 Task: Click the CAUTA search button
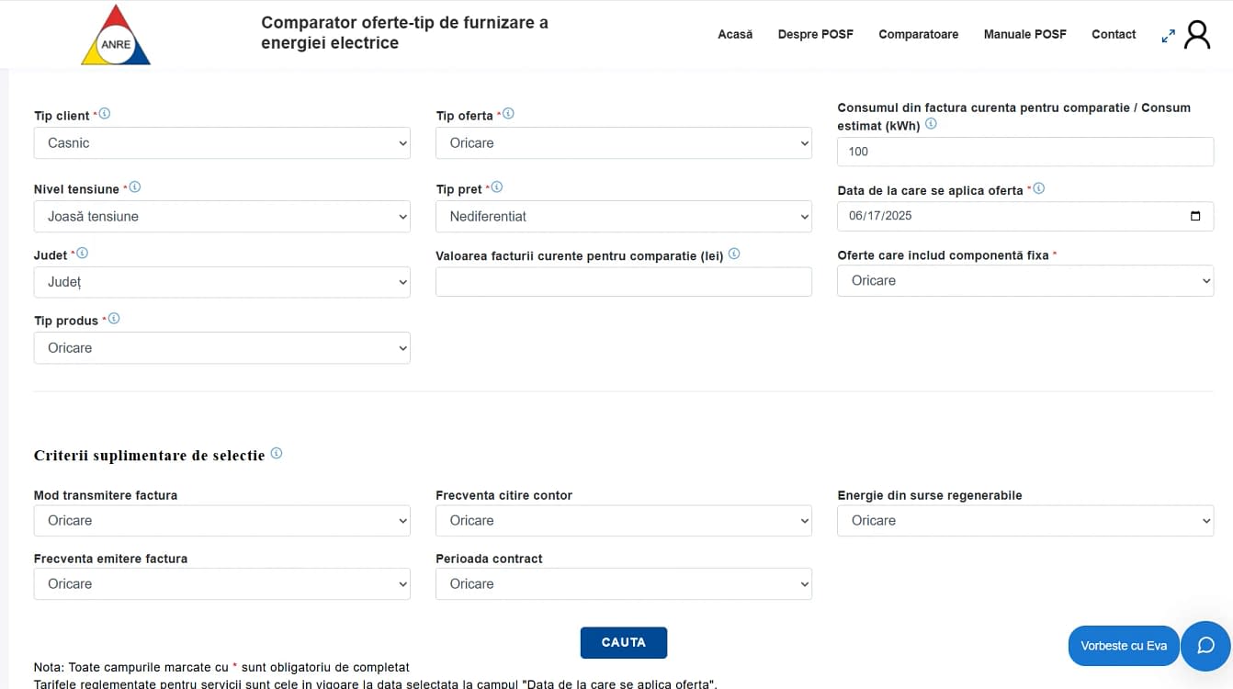[x=624, y=643]
